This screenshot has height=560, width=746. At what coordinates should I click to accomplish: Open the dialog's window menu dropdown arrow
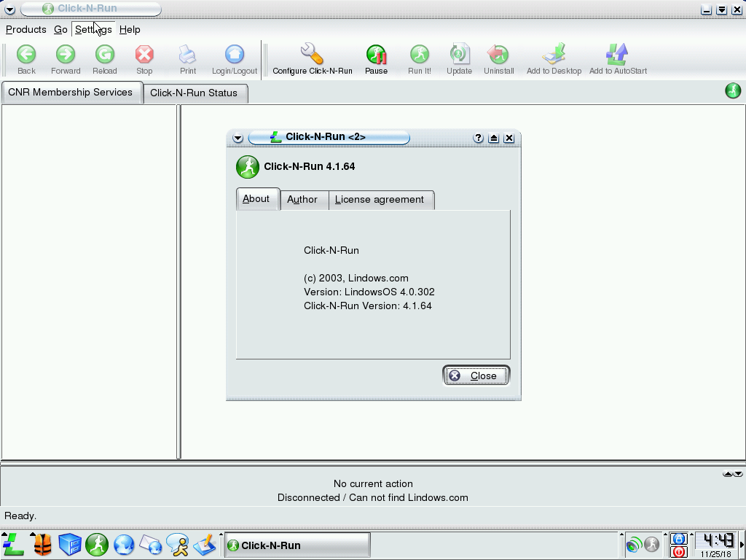238,138
